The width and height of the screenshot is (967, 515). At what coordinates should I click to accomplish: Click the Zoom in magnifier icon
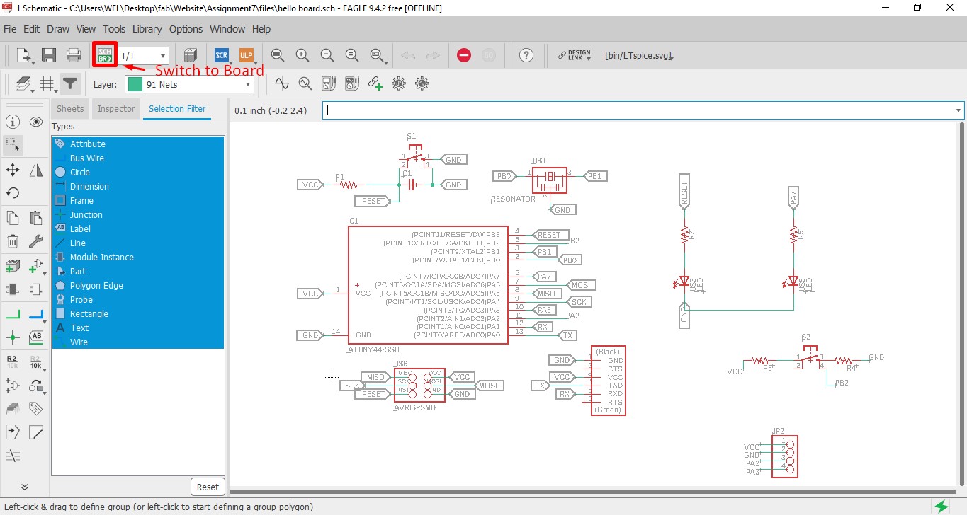point(302,55)
